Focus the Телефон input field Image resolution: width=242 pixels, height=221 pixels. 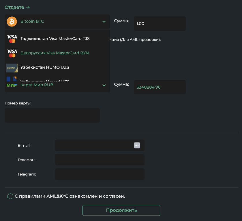pos(100,160)
